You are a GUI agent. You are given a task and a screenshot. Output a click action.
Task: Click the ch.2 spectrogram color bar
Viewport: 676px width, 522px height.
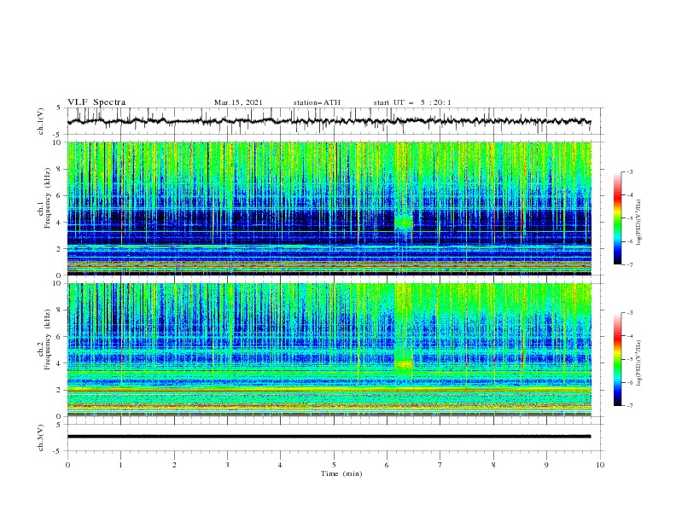click(618, 359)
